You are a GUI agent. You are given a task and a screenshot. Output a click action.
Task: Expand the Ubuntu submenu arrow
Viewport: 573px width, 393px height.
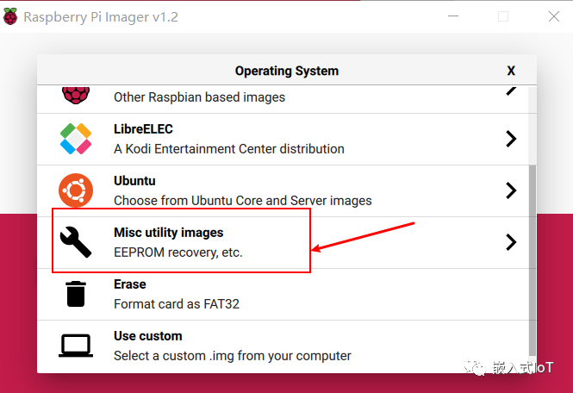(511, 190)
